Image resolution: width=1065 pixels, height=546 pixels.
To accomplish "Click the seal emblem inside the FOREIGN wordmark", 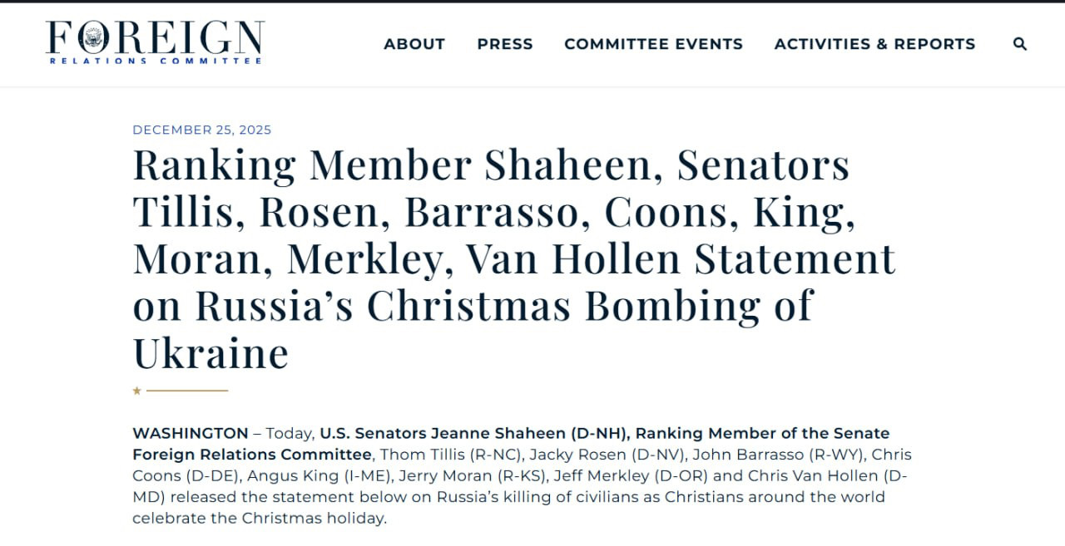I will (93, 37).
